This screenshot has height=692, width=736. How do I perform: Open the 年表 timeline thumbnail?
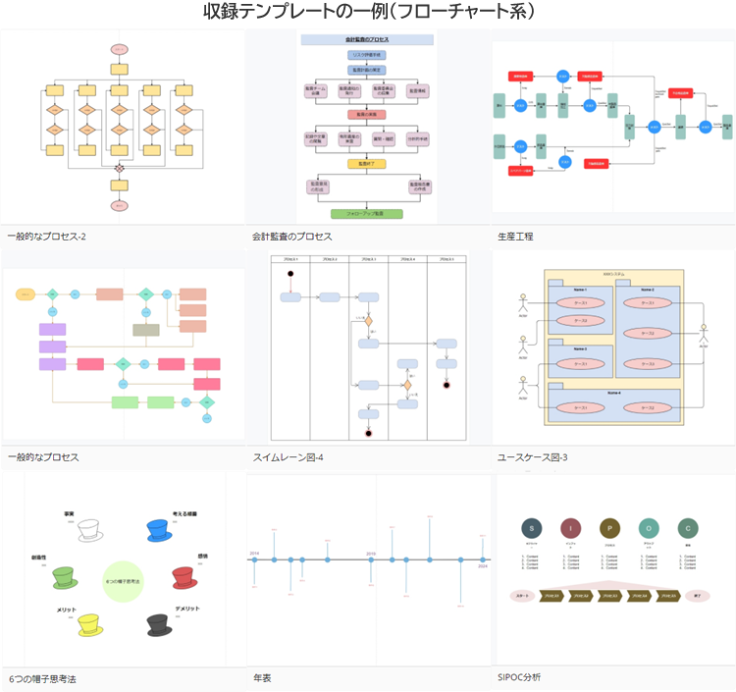367,569
